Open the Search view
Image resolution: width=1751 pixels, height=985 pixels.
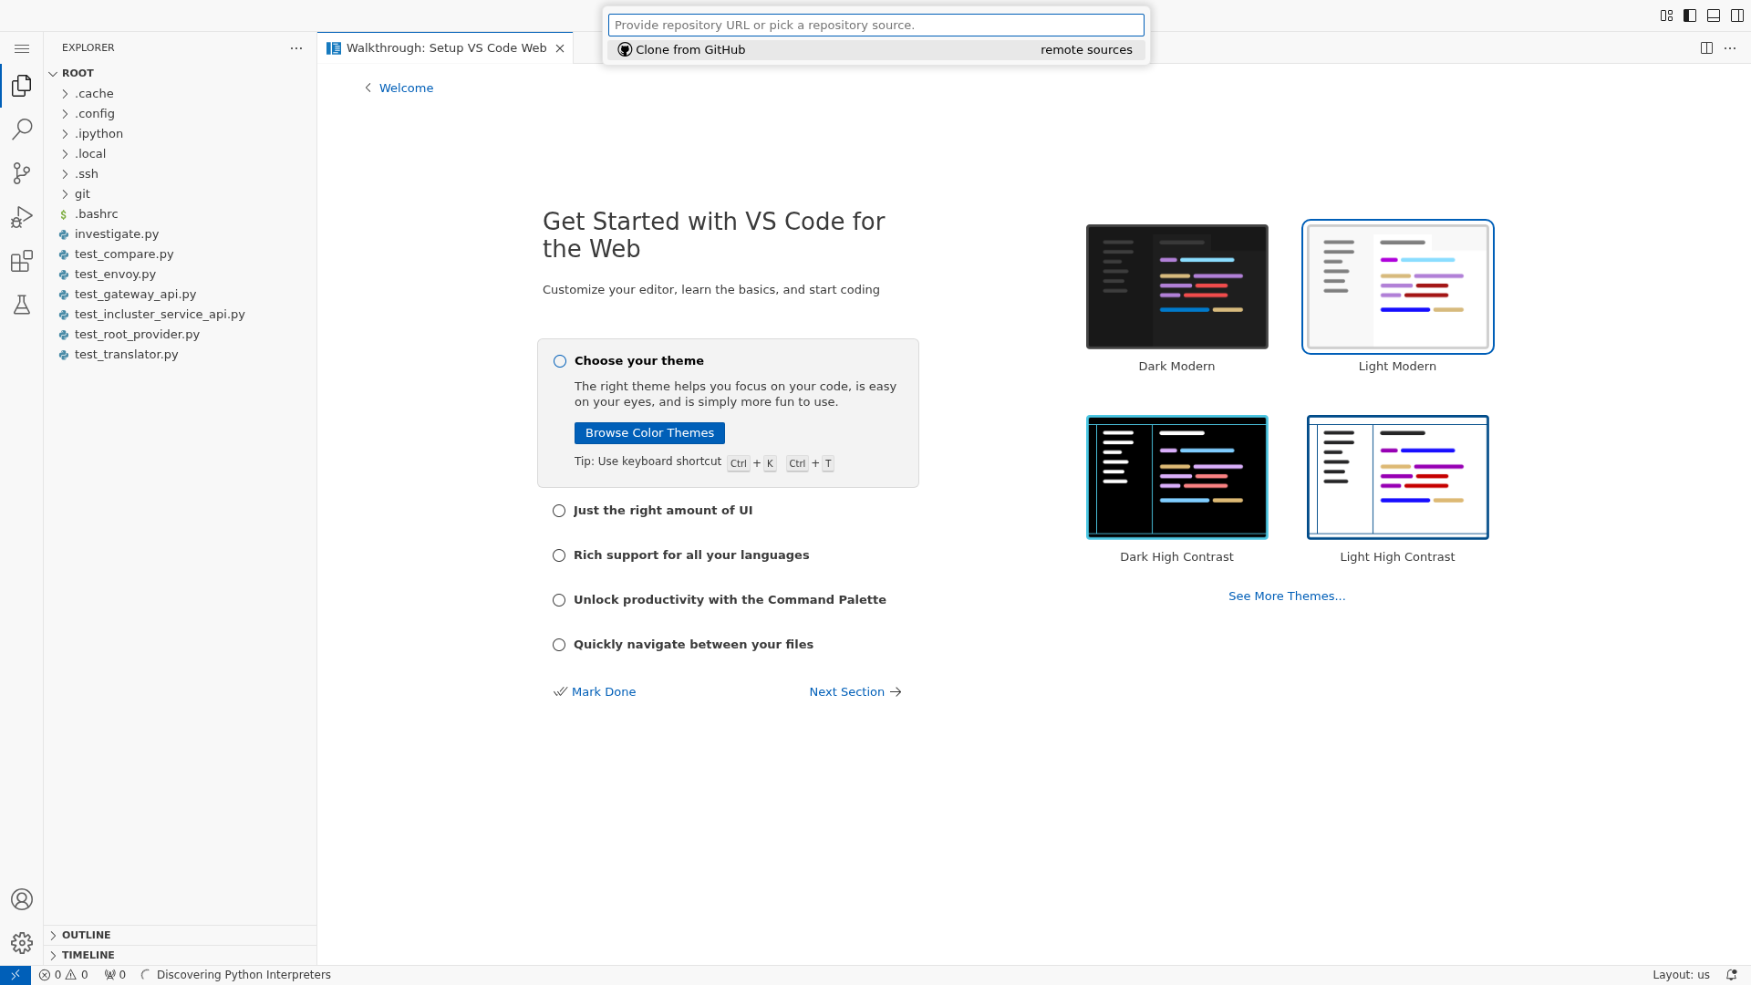[x=22, y=130]
